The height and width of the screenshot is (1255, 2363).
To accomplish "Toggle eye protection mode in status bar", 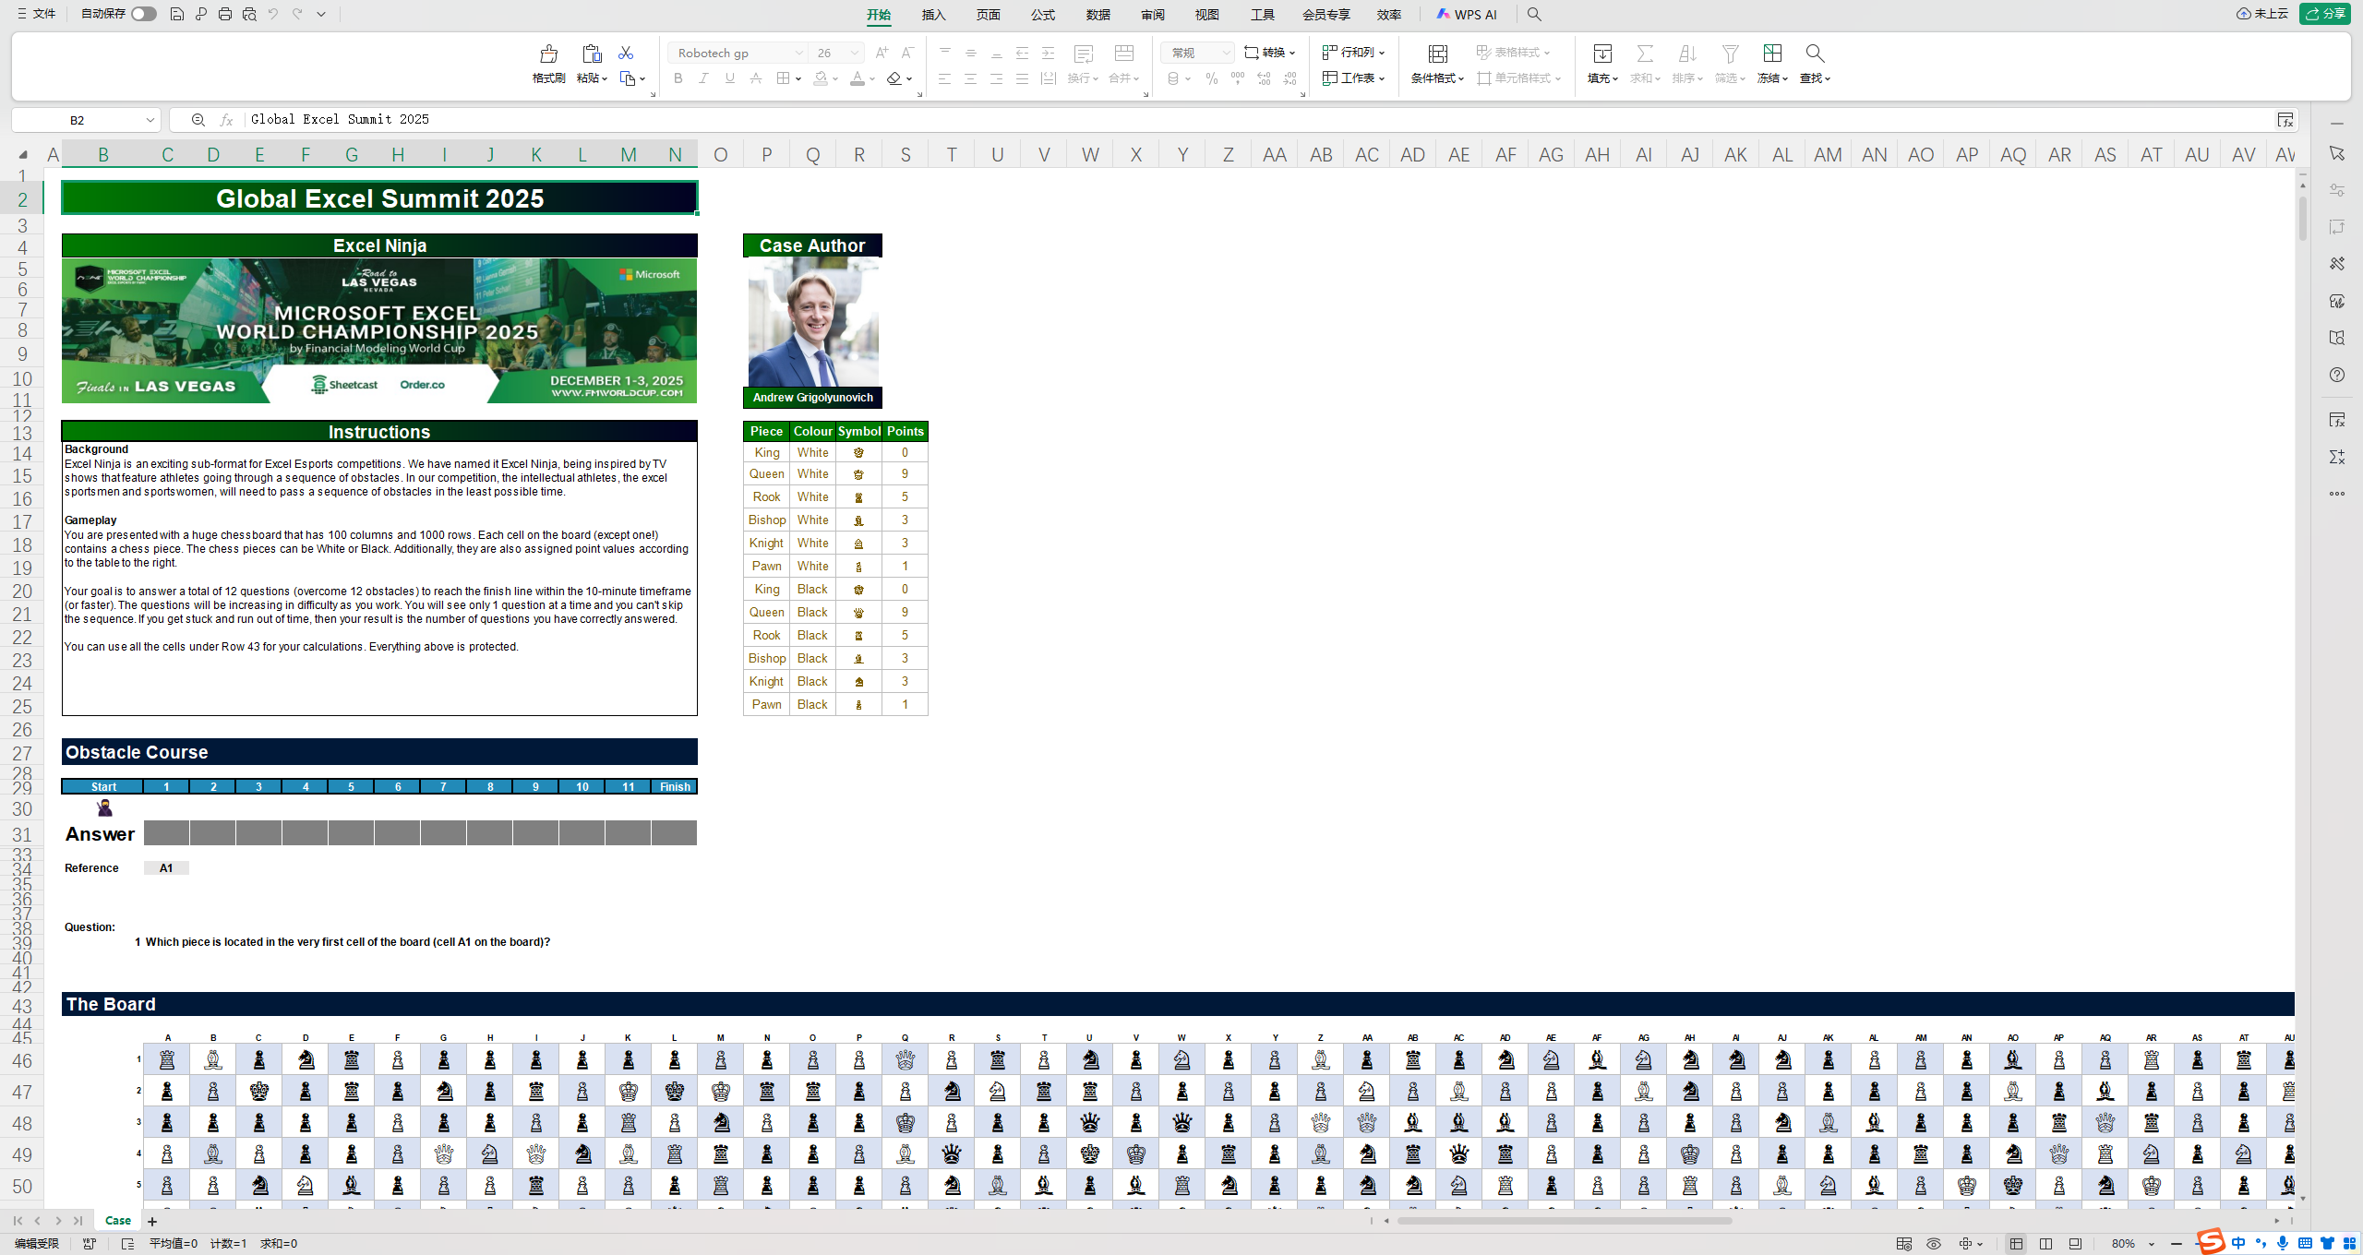I will [x=1934, y=1244].
